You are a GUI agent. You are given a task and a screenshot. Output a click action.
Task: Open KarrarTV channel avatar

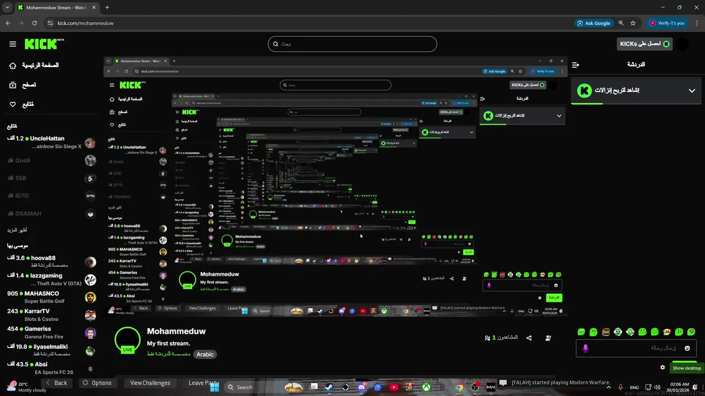(90, 315)
